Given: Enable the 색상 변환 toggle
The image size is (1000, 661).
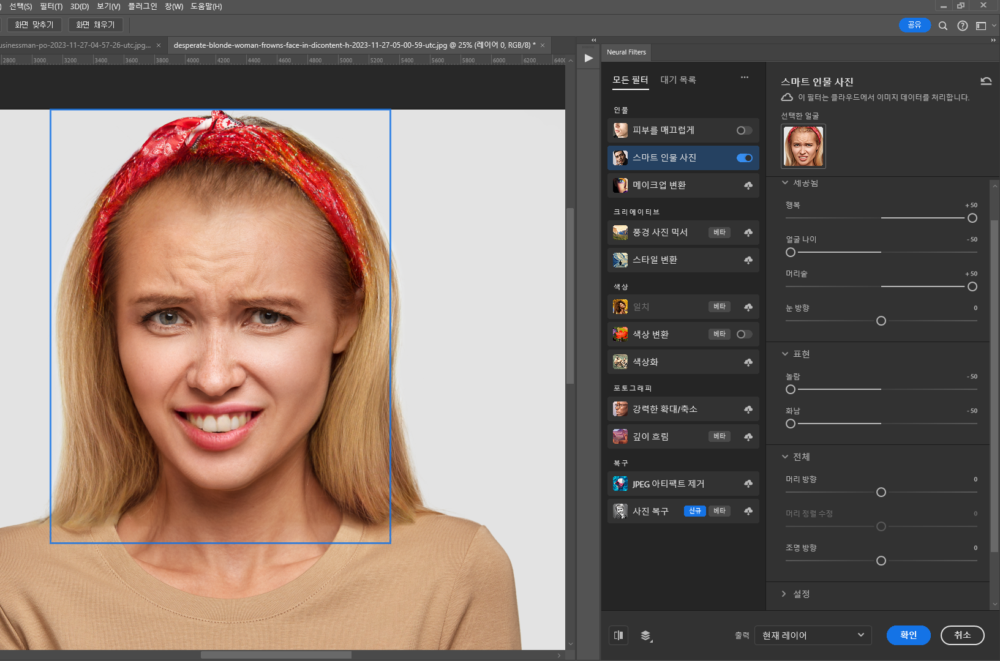Looking at the screenshot, I should (744, 334).
